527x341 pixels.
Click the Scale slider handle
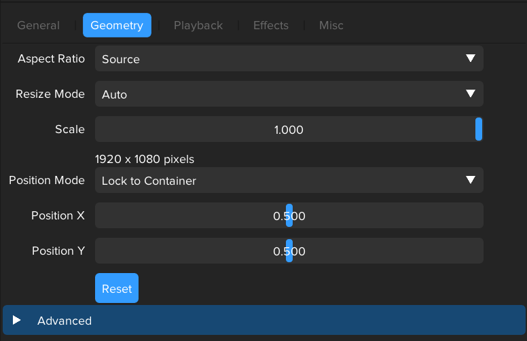479,129
